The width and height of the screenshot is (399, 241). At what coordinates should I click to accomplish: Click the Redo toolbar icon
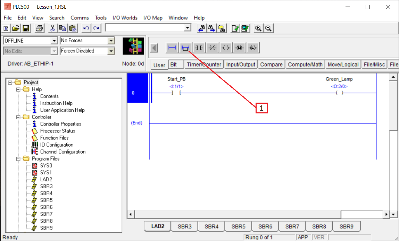[x=96, y=28]
